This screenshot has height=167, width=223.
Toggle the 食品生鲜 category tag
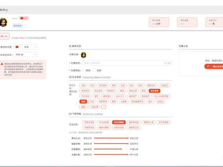98,91
